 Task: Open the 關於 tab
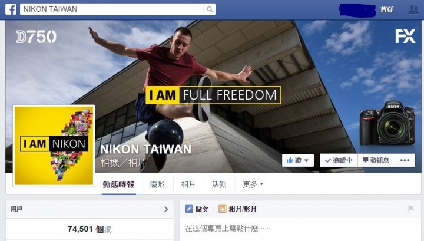click(x=157, y=184)
